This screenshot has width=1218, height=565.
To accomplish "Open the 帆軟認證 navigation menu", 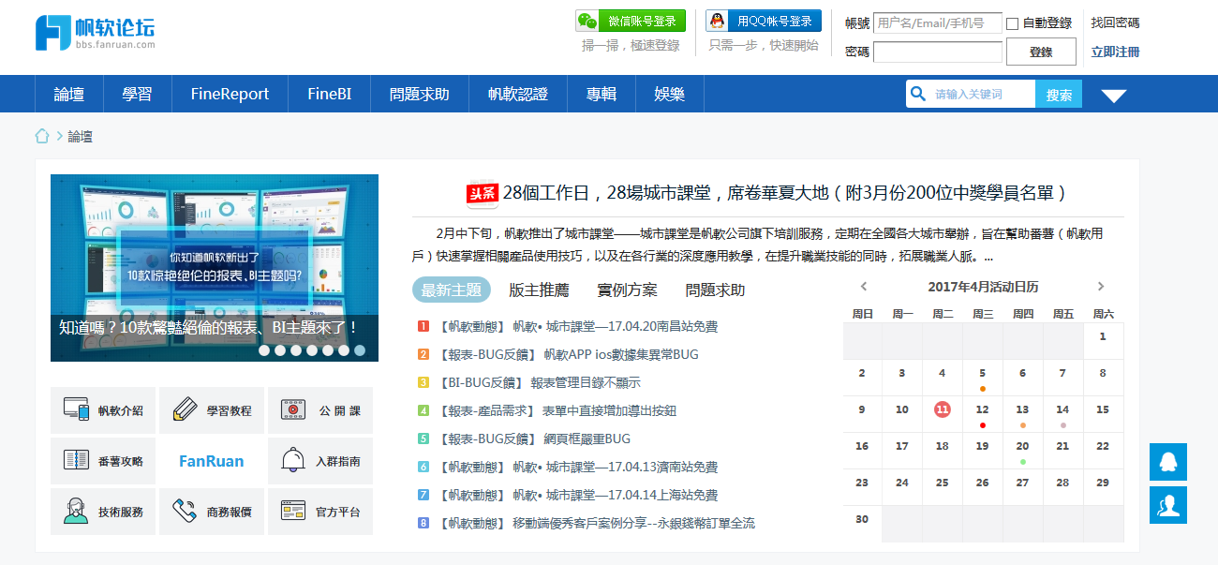I will 518,94.
